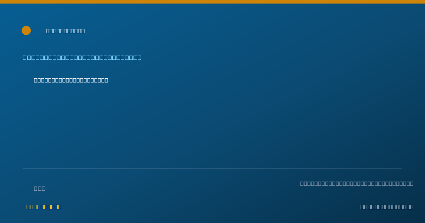This screenshot has height=223, width=425.
Task: Open the yellow link text at bottom left
Action: click(x=44, y=207)
